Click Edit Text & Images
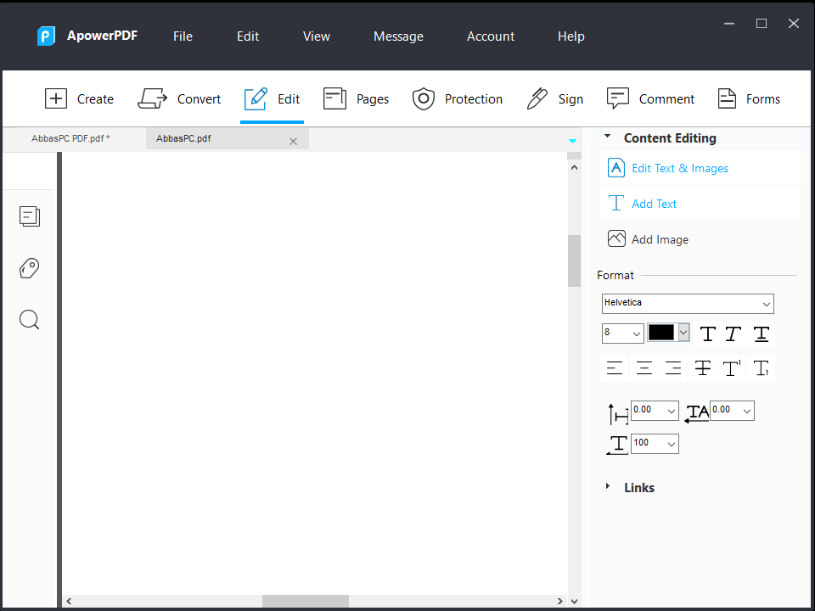 click(x=700, y=168)
